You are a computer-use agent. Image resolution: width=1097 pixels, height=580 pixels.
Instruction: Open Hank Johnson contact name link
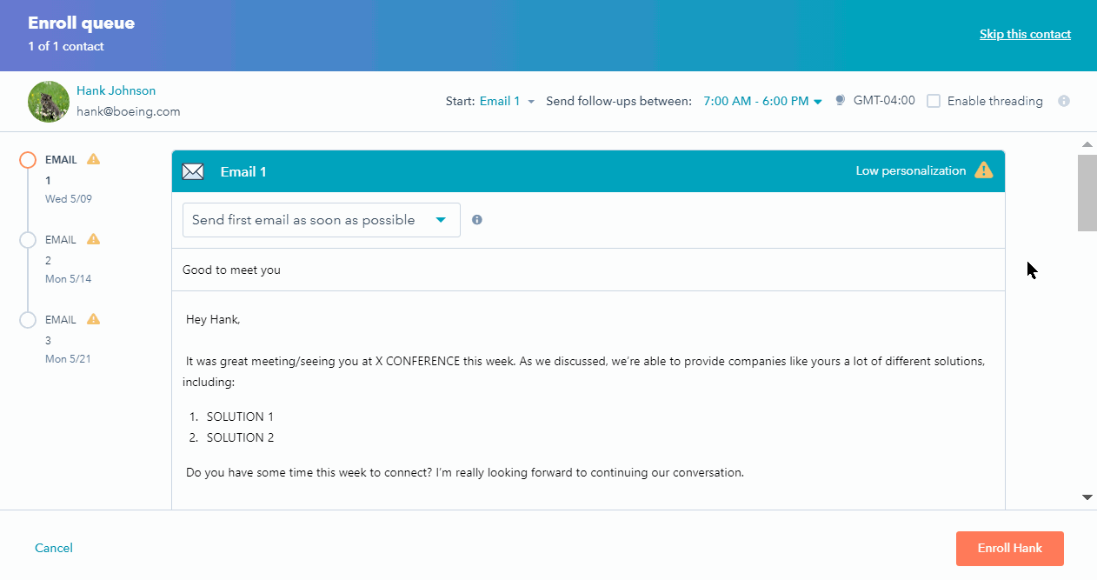116,90
